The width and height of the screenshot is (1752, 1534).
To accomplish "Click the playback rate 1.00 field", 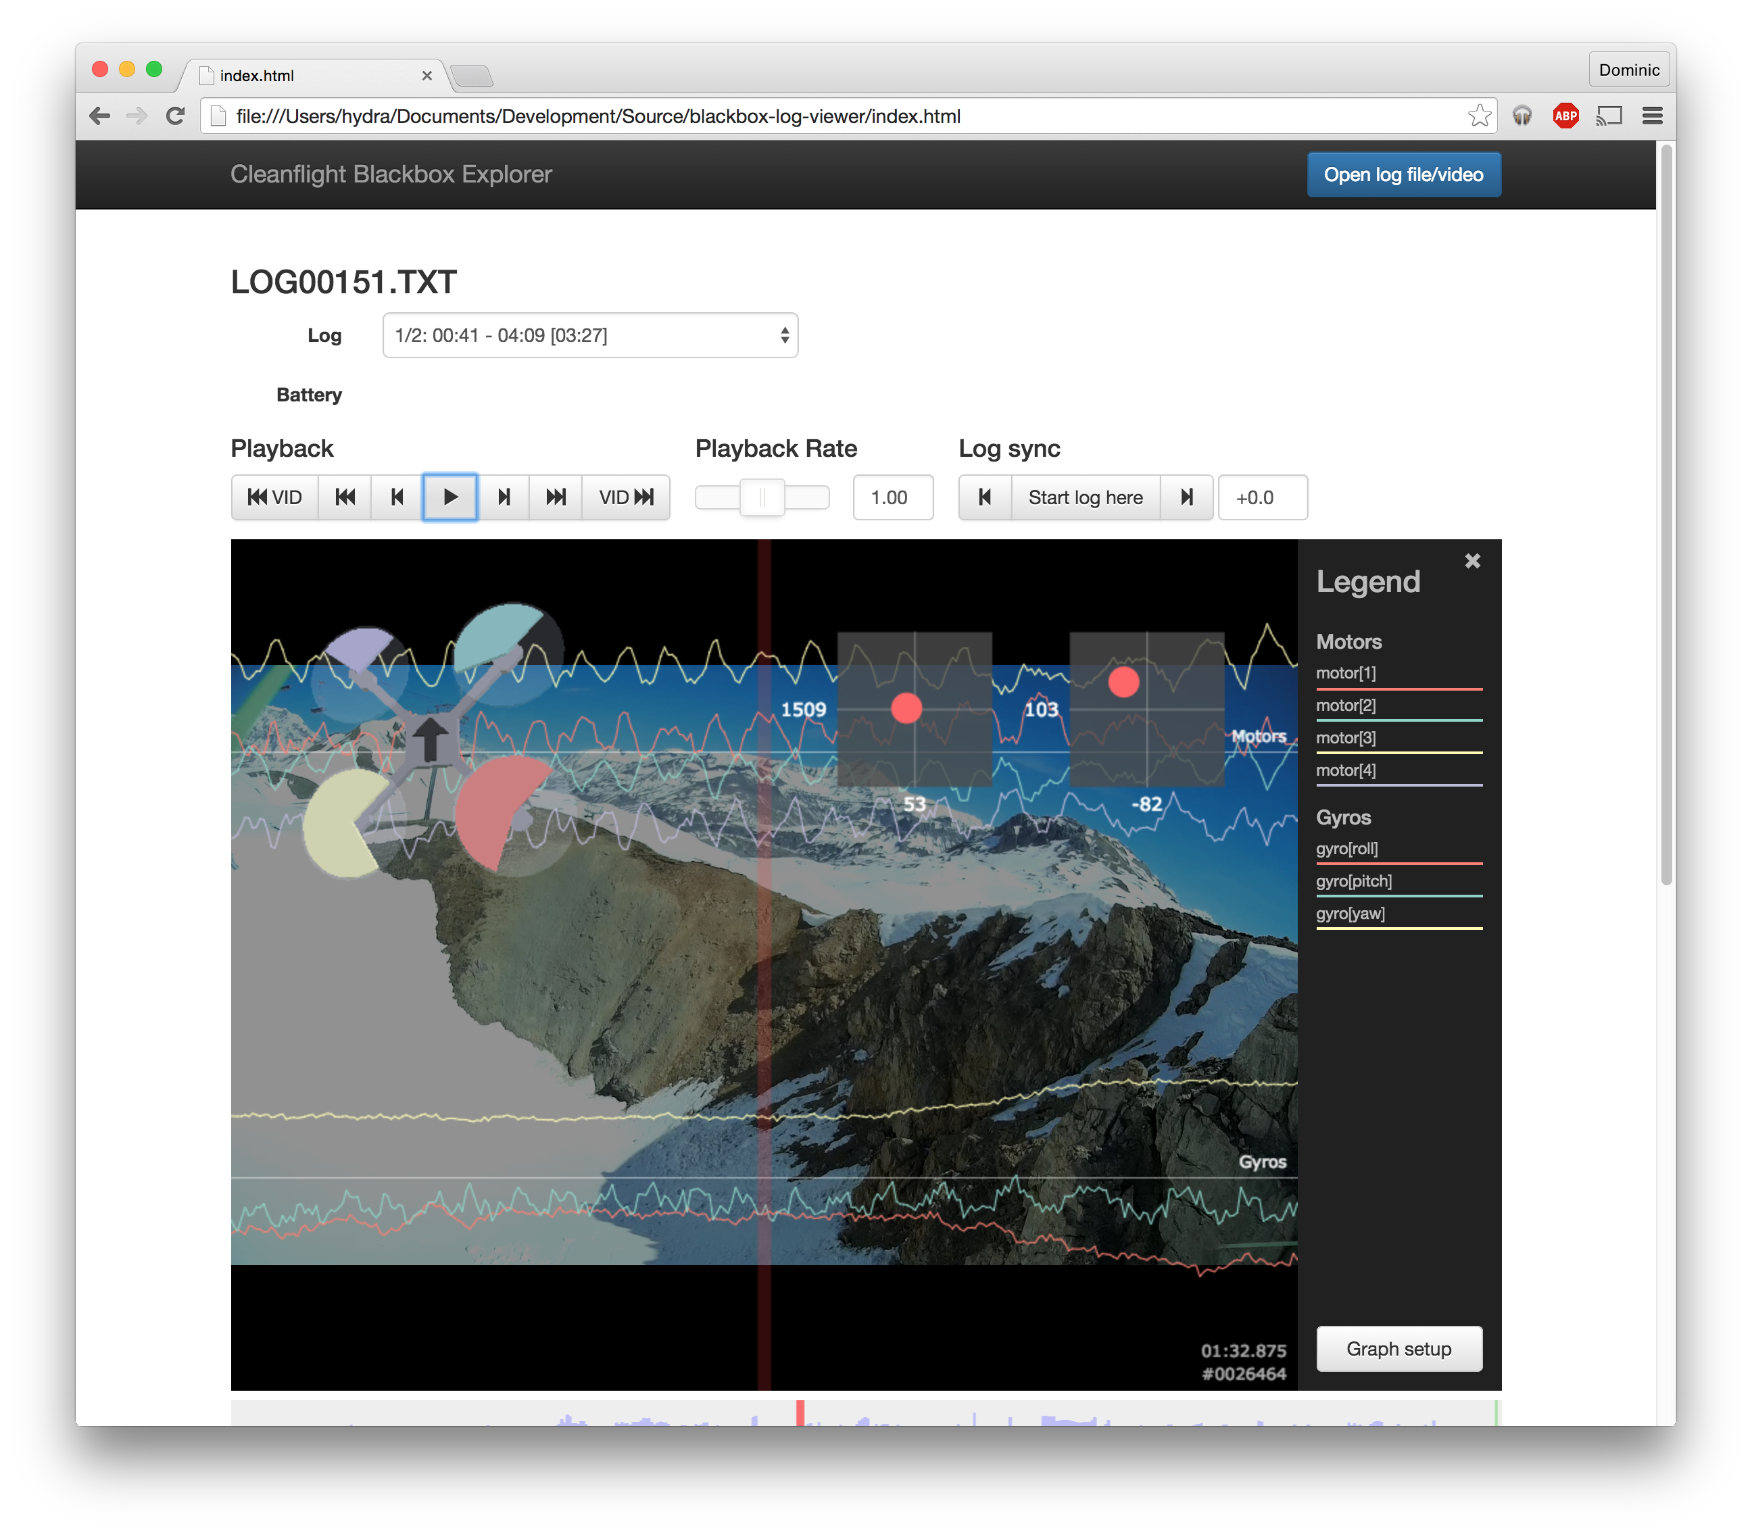I will (x=892, y=497).
